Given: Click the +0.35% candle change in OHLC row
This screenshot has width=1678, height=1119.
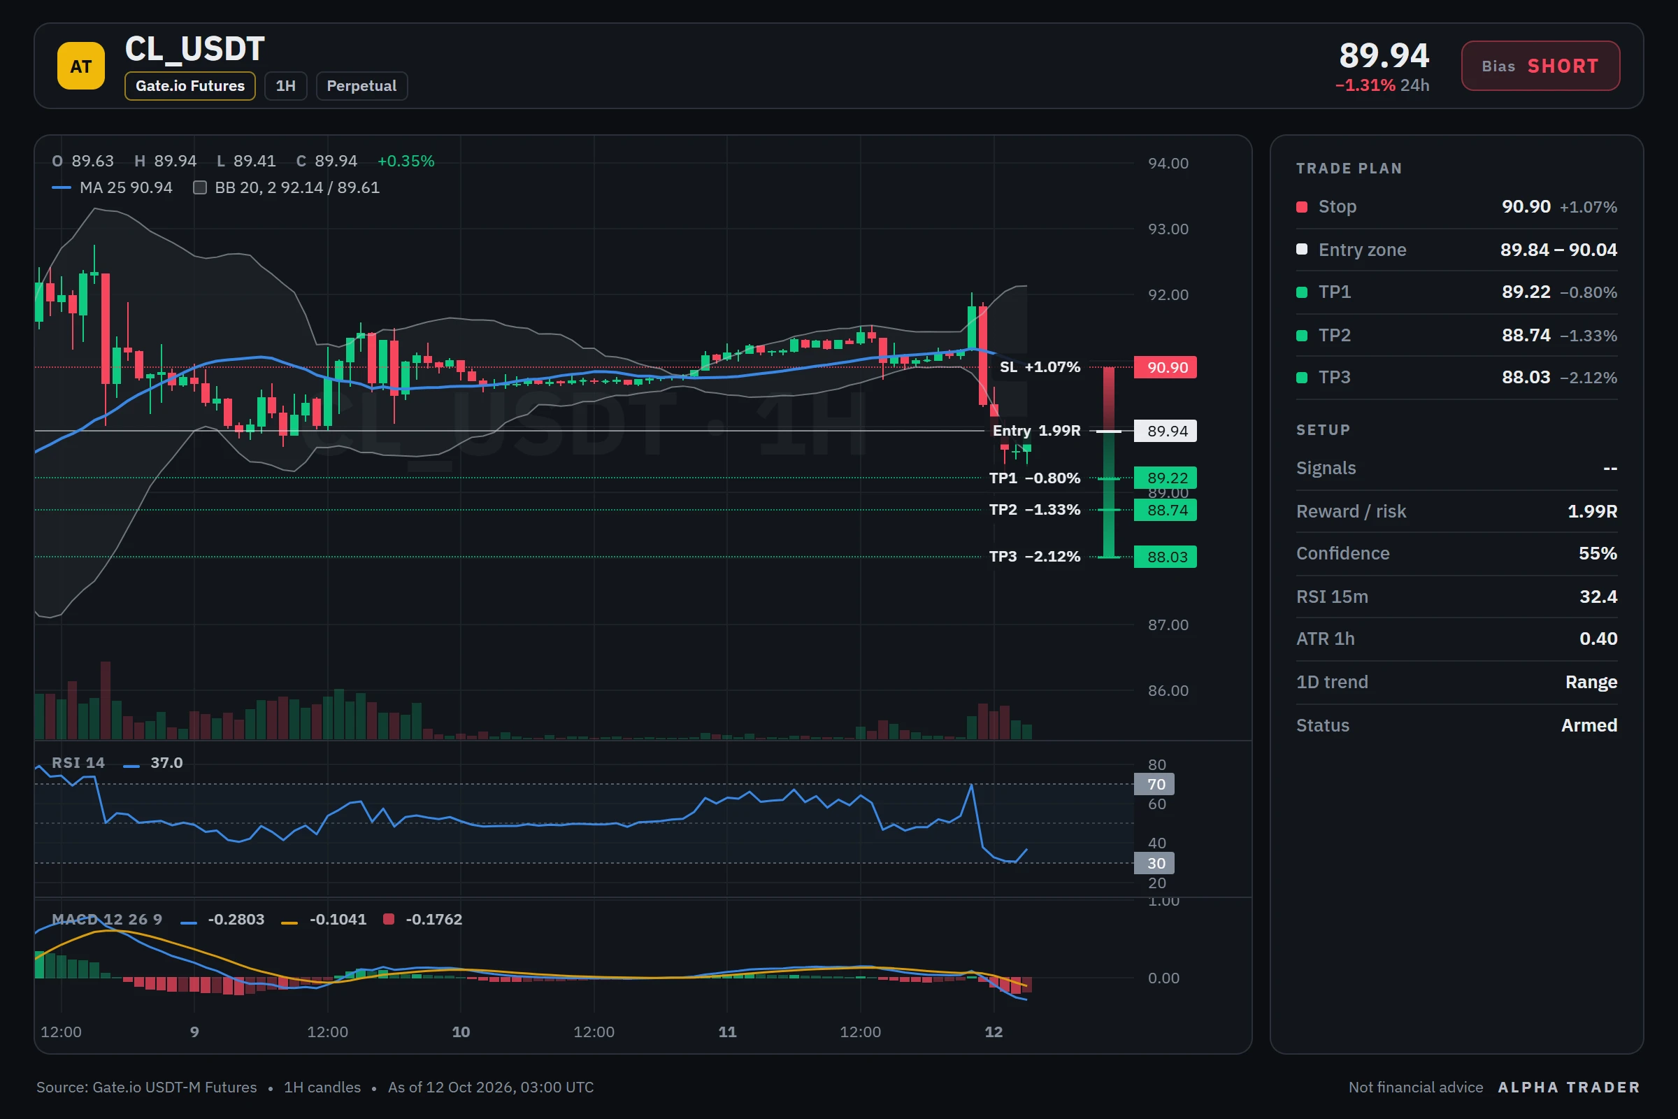Looking at the screenshot, I should click(x=406, y=162).
